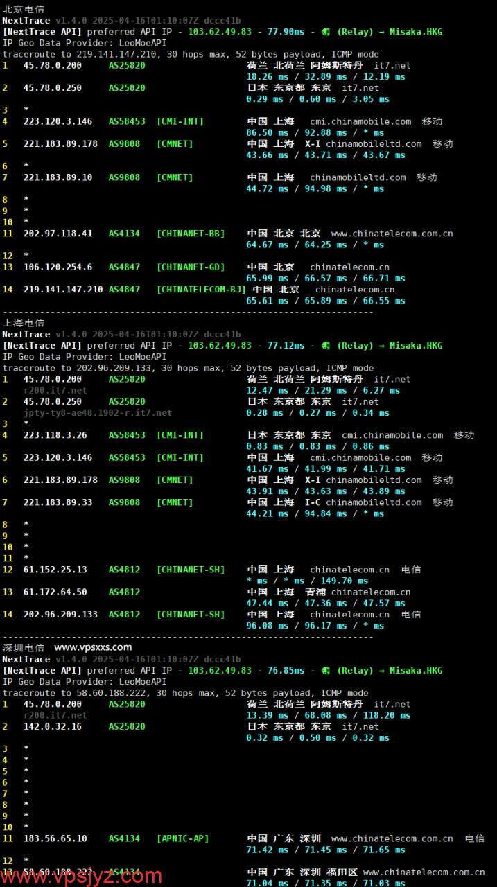The image size is (497, 887).
Task: Click AS4134 in the 202.97.118.41 row
Action: click(124, 234)
